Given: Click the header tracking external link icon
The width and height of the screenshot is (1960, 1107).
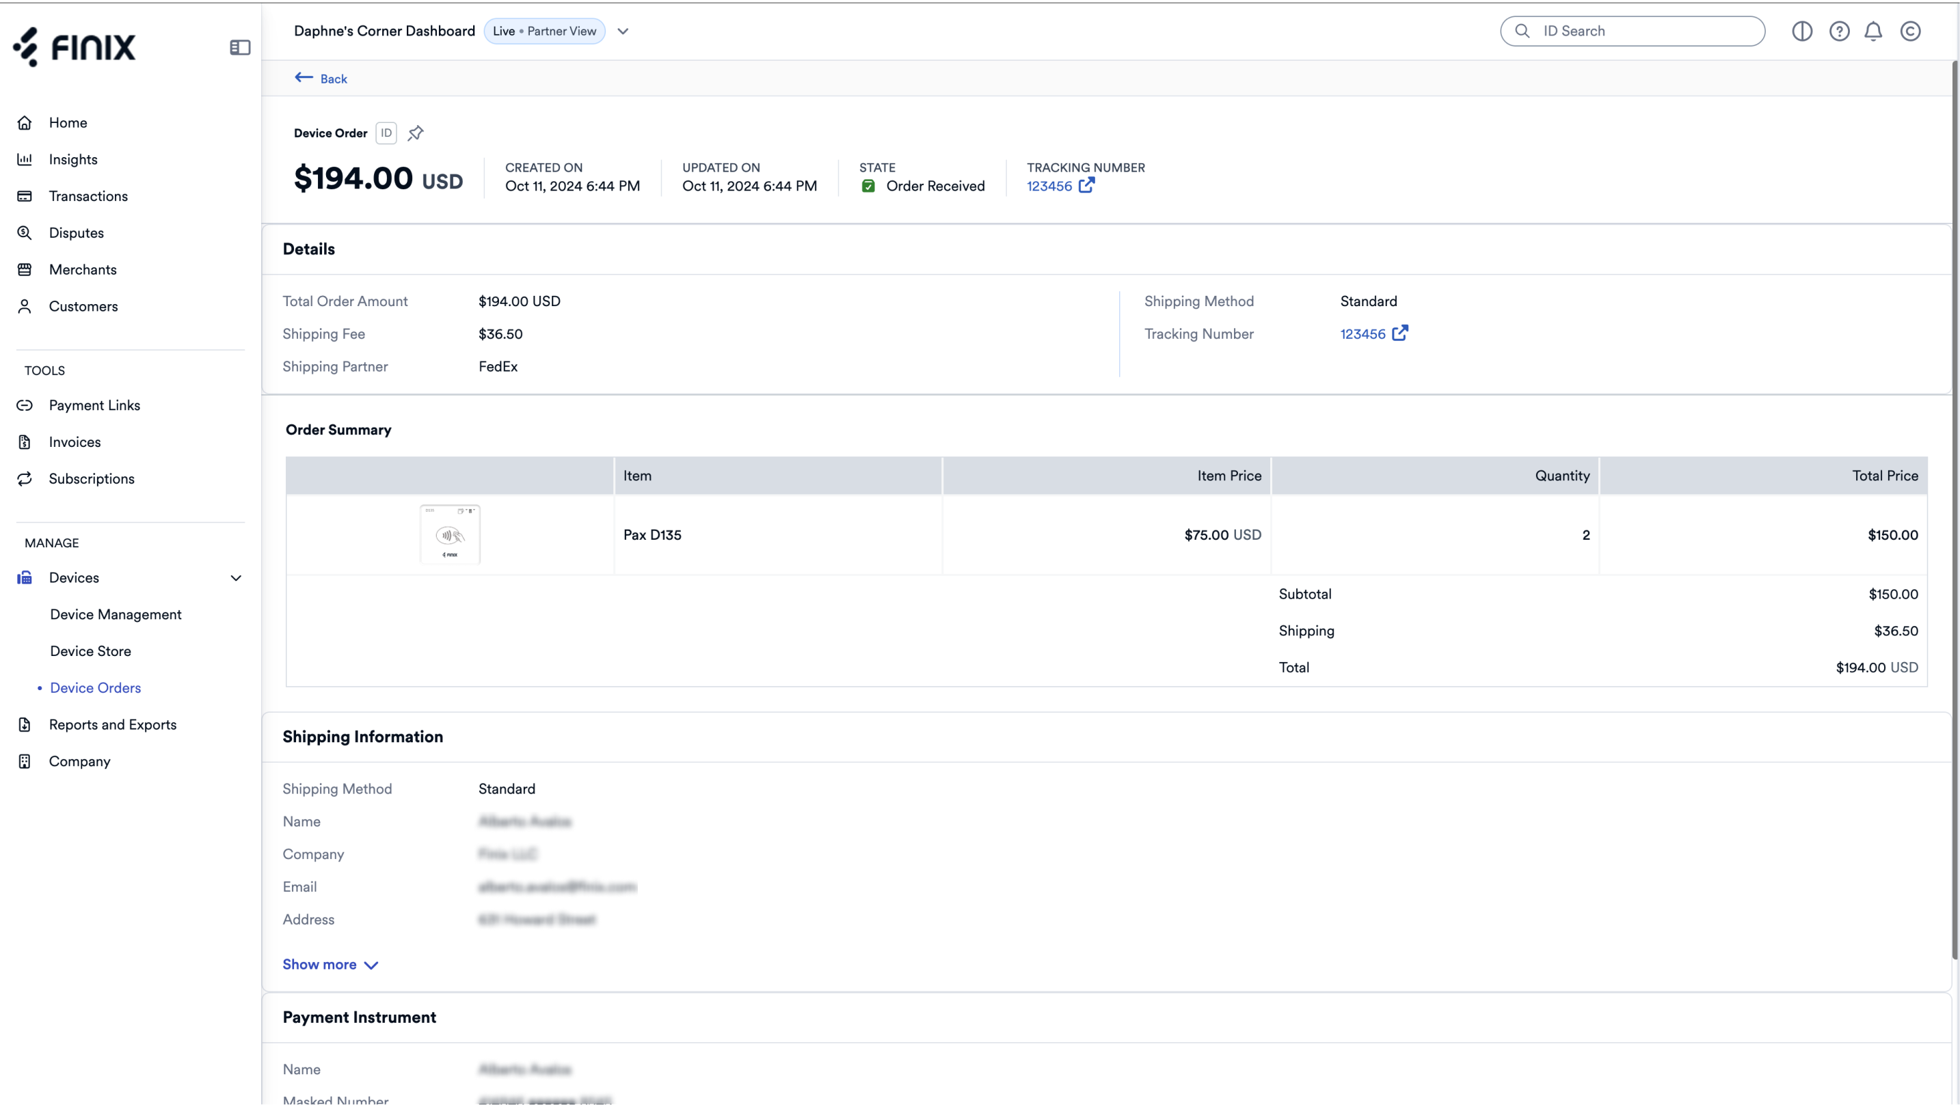Looking at the screenshot, I should (1086, 184).
